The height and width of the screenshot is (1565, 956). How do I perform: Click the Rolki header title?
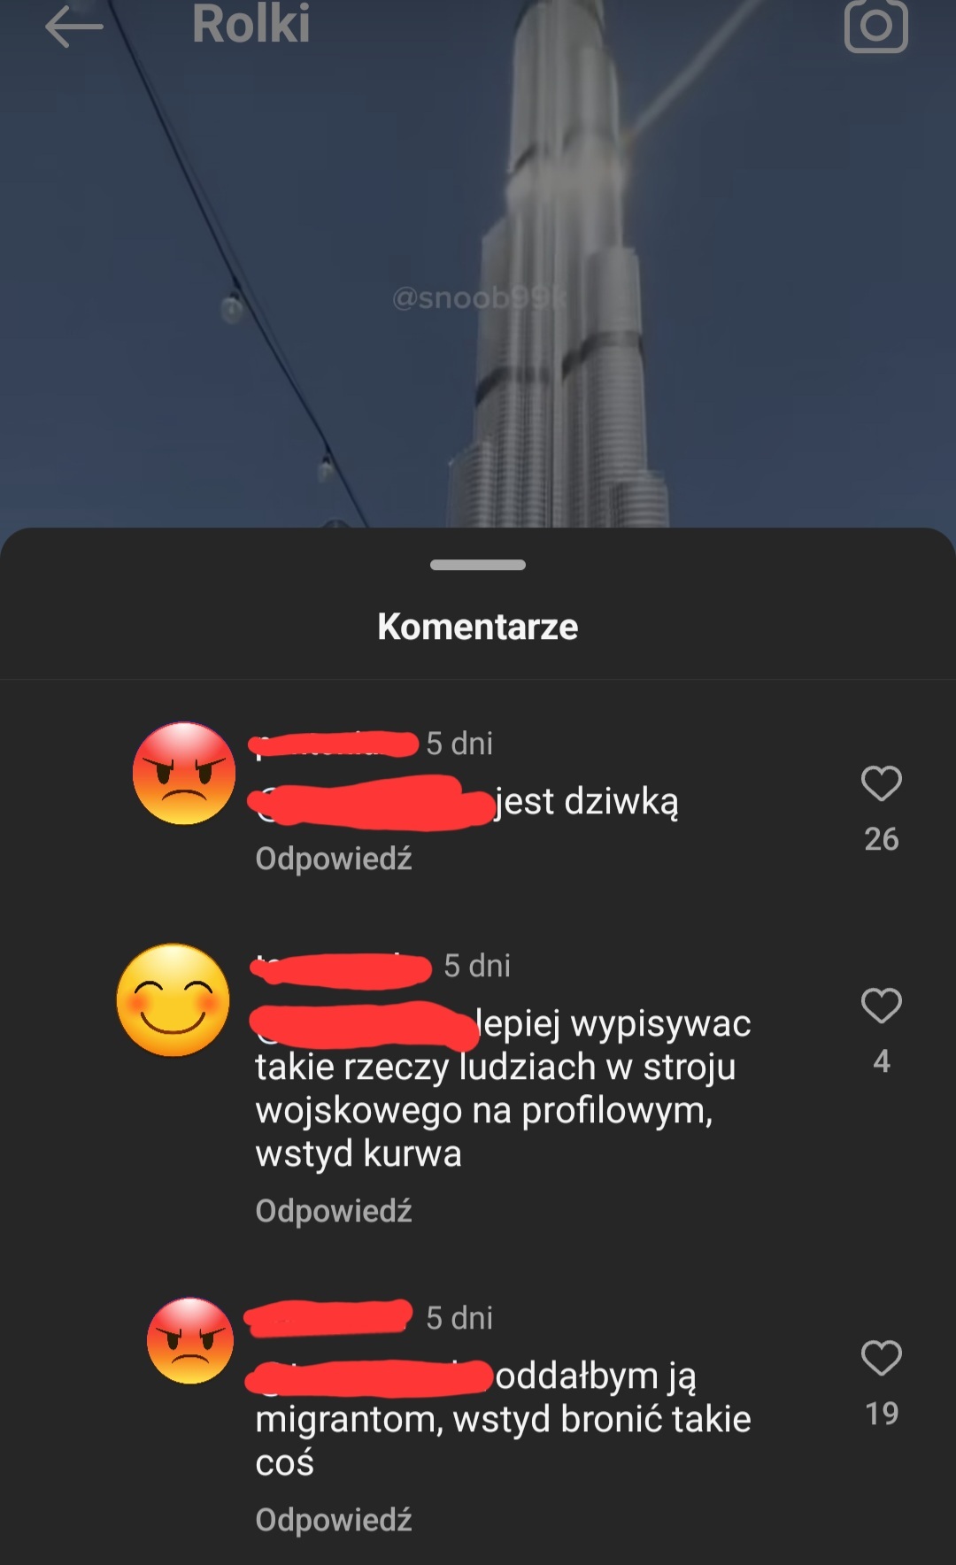(x=251, y=24)
